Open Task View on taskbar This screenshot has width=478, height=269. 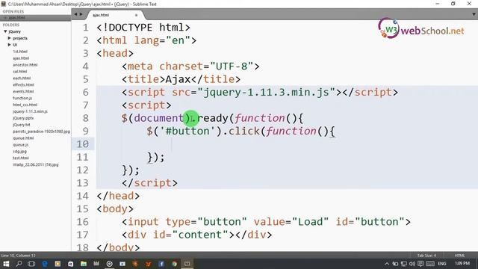31,264
